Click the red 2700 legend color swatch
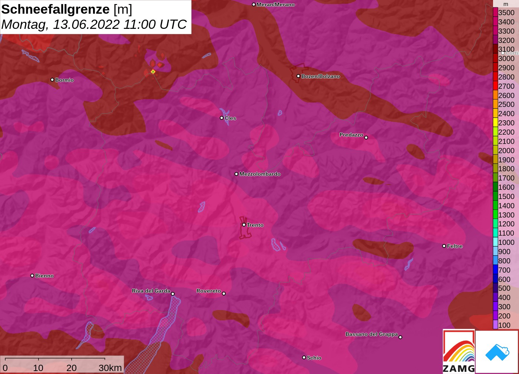Viewport: 519px width, 374px height. (495, 86)
